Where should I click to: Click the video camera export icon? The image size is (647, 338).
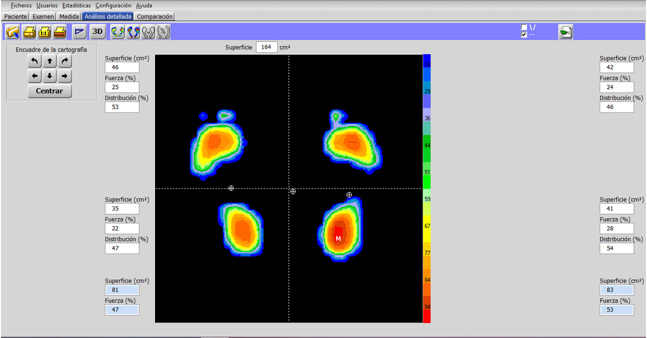[565, 32]
